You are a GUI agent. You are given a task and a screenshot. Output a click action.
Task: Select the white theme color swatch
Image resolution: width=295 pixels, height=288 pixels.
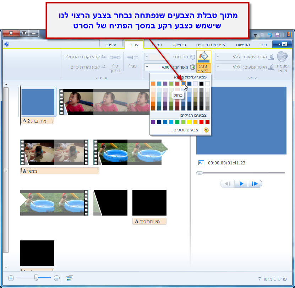click(x=207, y=83)
